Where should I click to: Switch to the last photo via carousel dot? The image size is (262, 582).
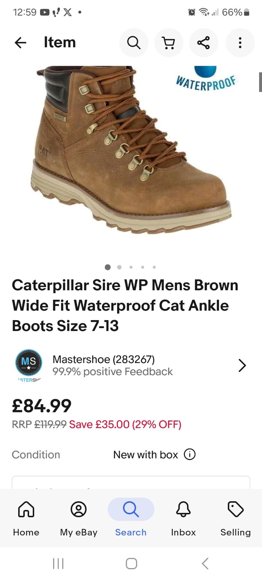tap(154, 267)
